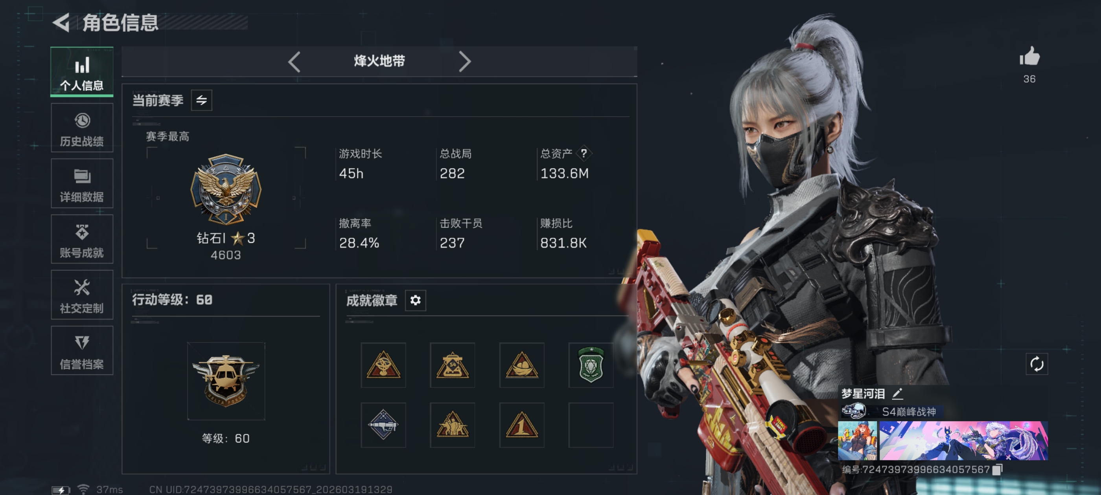The width and height of the screenshot is (1101, 495).
Task: Go back using the arrow beside 角色信息
Action: [61, 23]
